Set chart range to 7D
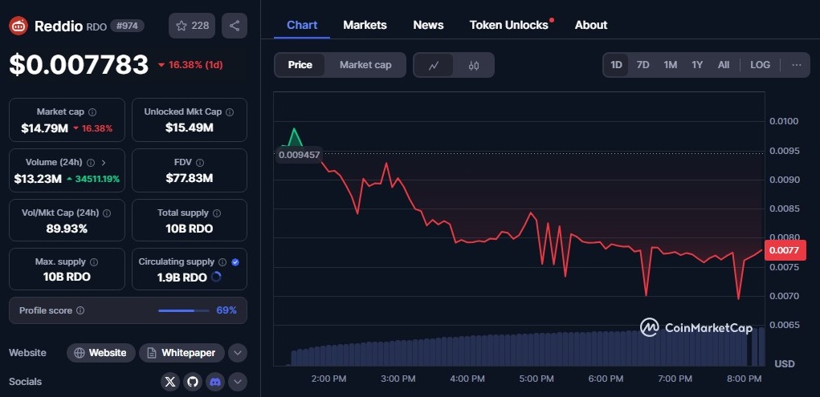Viewport: 820px width, 397px height. tap(643, 65)
